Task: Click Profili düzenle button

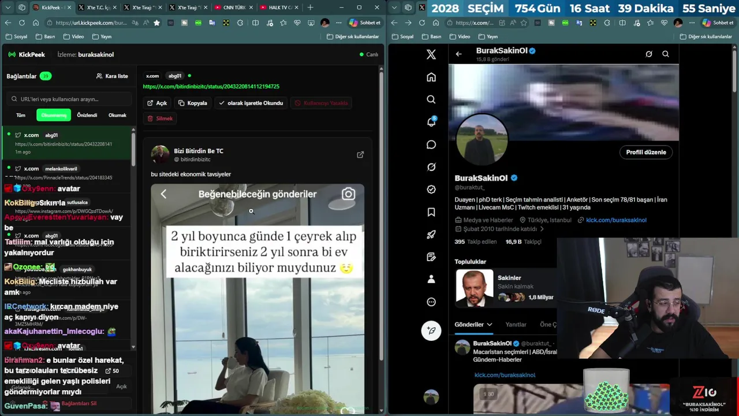Action: 646,153
